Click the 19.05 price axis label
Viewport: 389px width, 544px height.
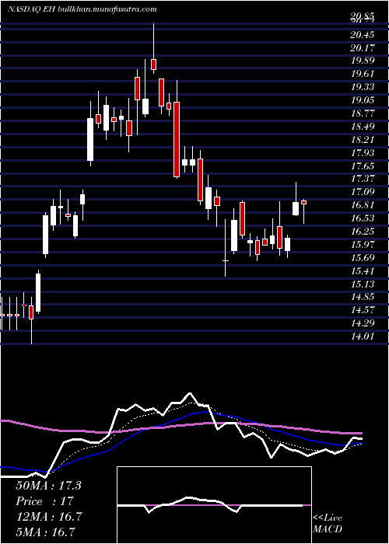coord(363,100)
